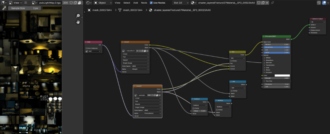Duplicate the material with the new-copy icon
This screenshot has width=330, height=134.
pos(263,3)
